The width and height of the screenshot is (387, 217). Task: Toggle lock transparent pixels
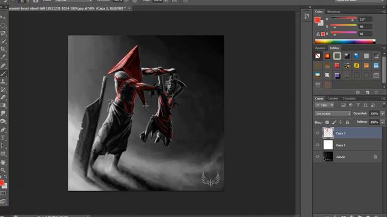[327, 122]
